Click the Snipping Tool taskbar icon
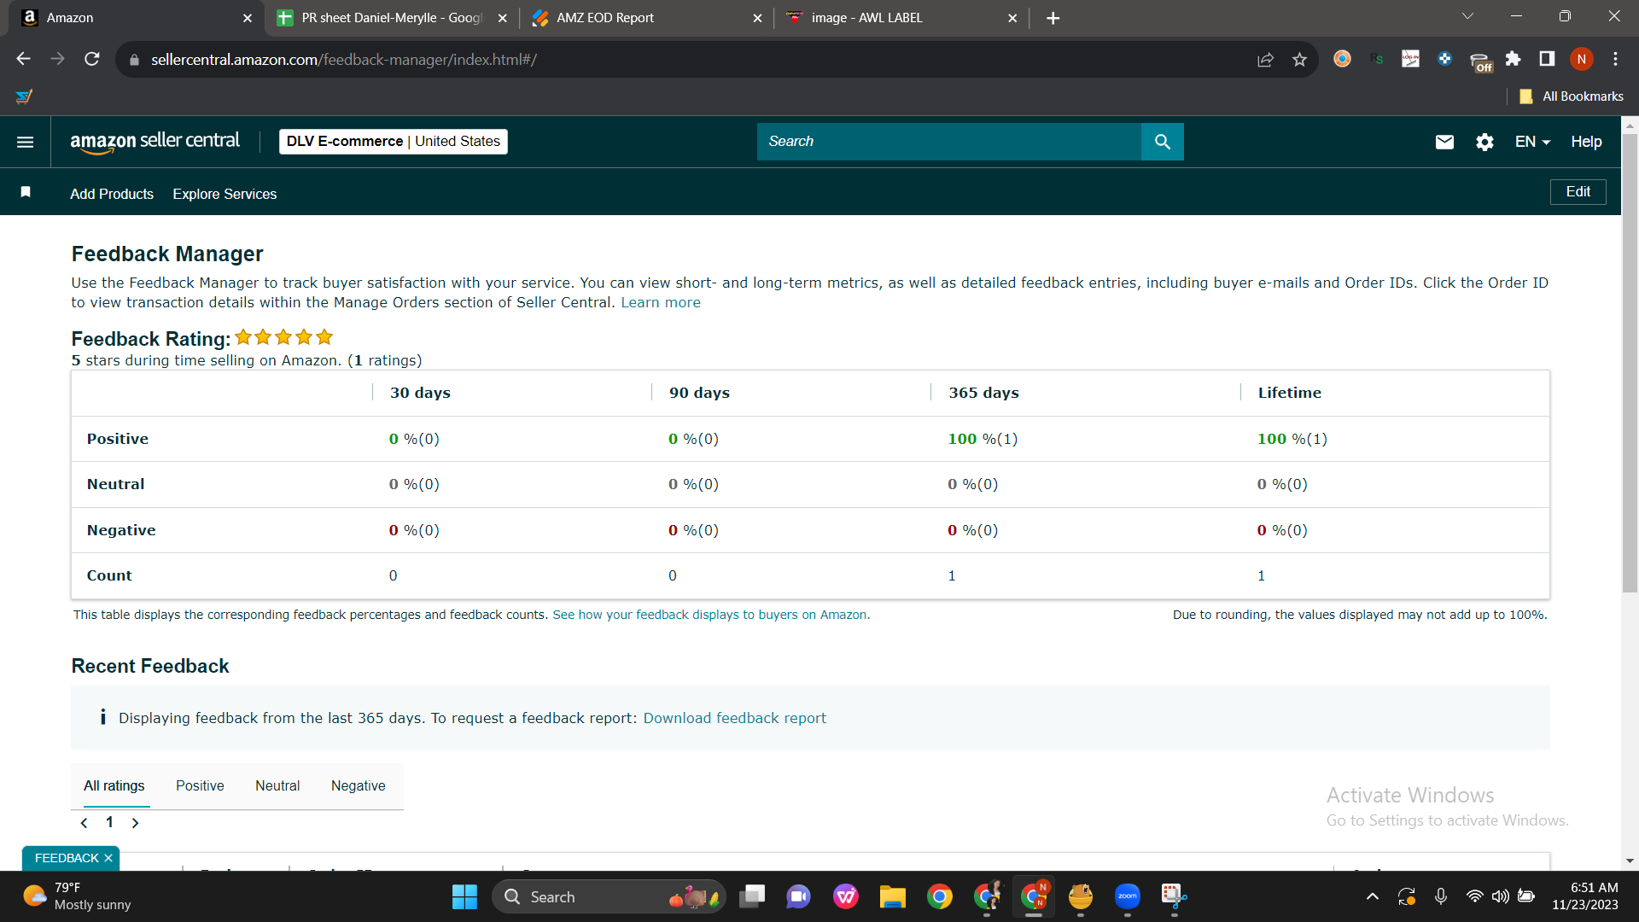1639x922 pixels. pyautogui.click(x=1174, y=897)
